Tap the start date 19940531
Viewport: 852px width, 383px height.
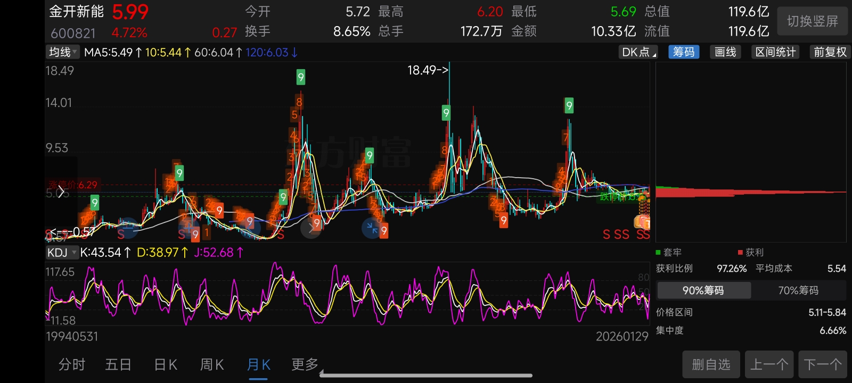(x=72, y=336)
